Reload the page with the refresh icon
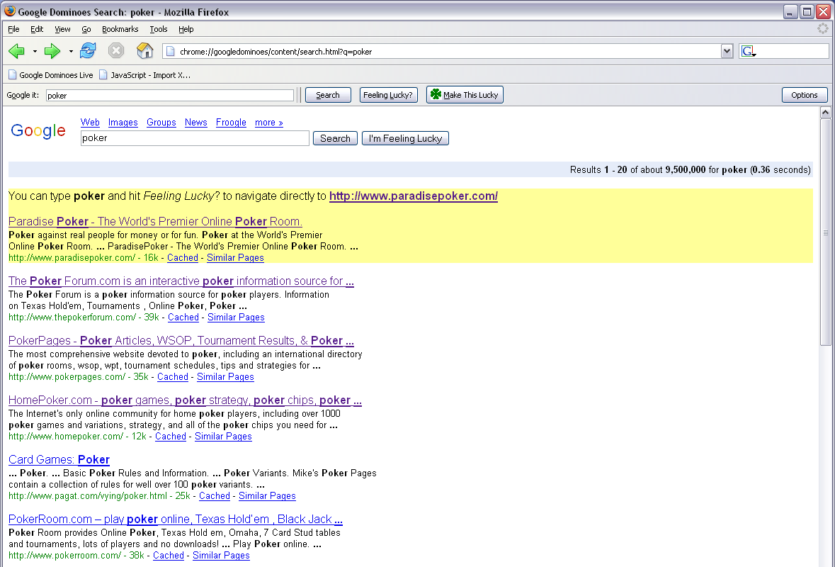Screen dimensions: 835x567 coord(88,51)
